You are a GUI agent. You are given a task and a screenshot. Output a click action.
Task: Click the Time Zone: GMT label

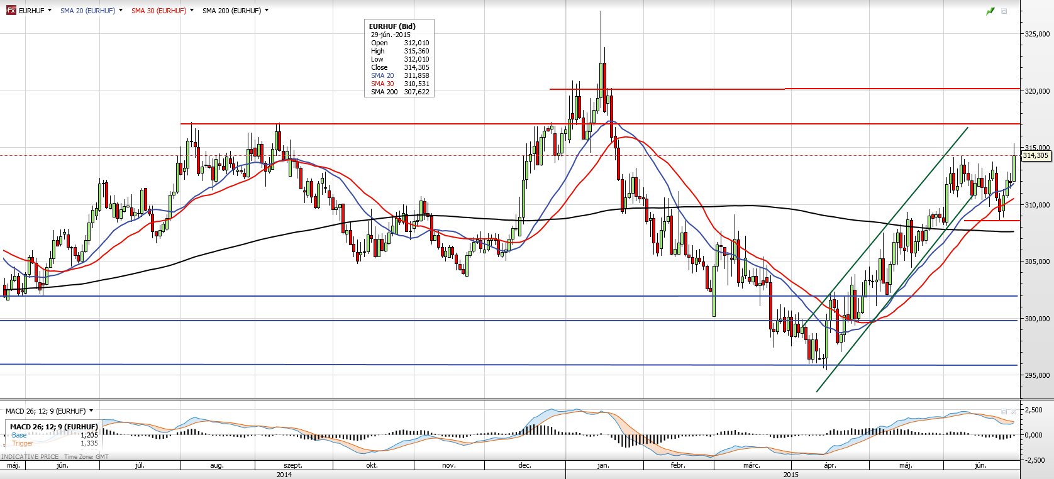pos(86,457)
